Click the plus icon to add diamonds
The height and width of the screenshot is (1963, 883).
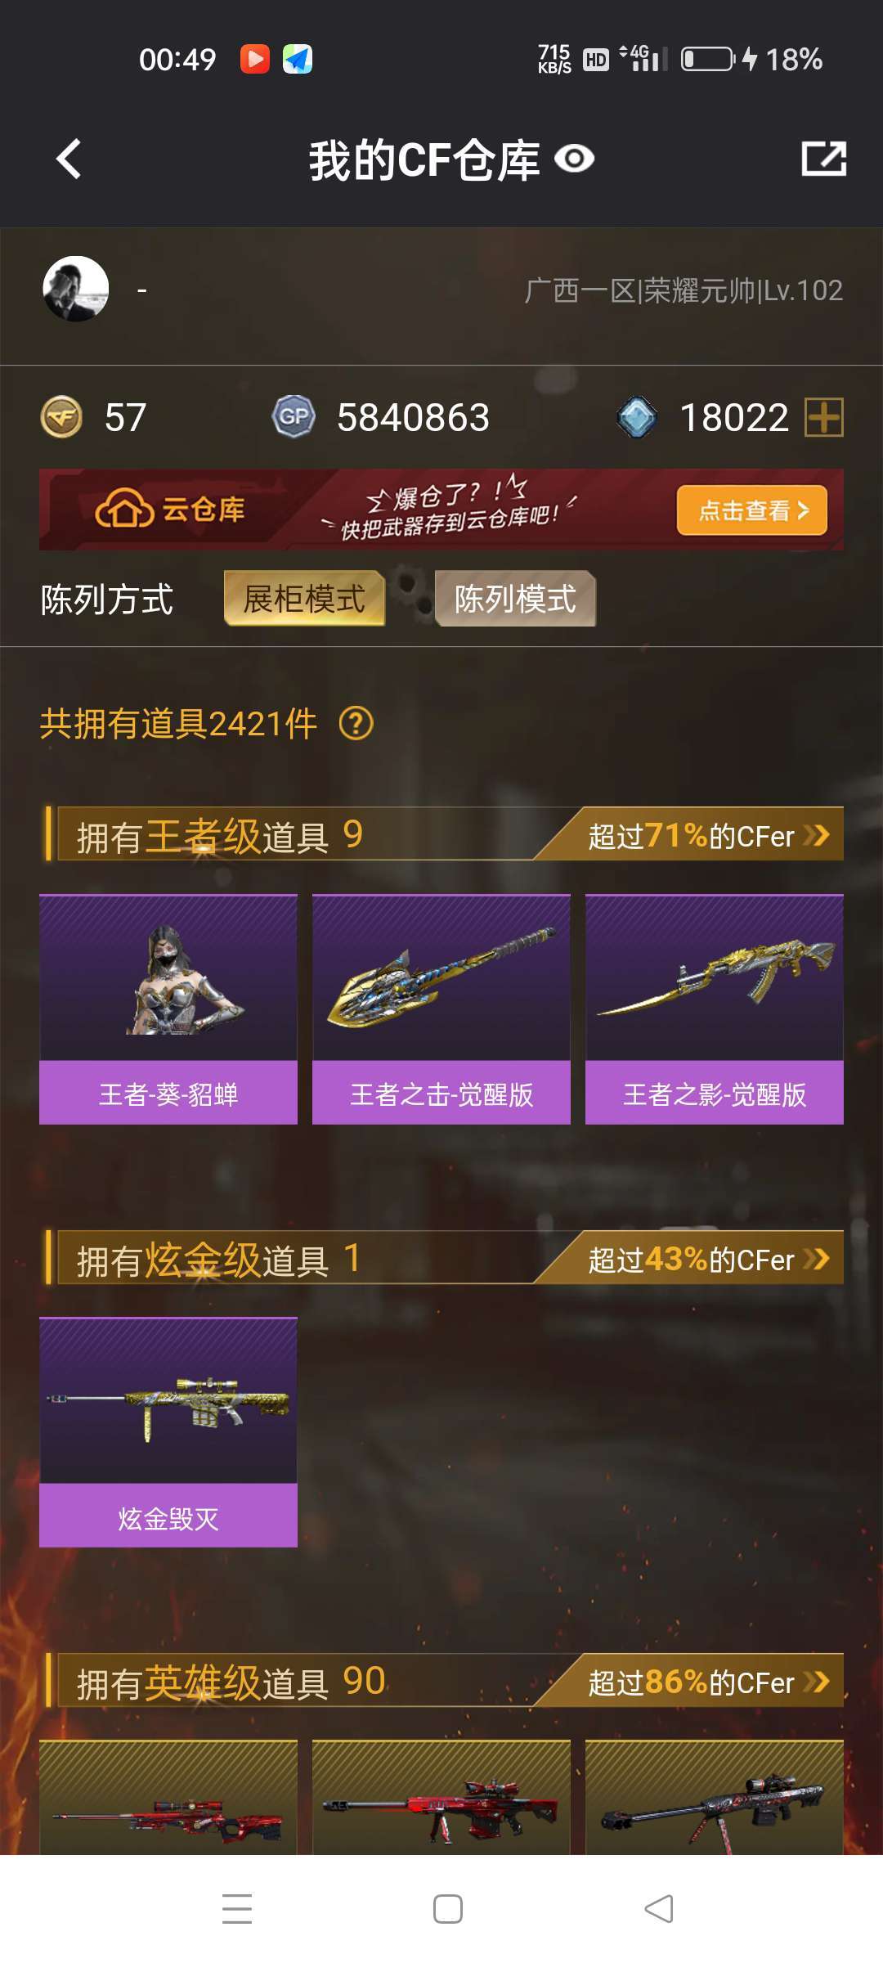824,417
